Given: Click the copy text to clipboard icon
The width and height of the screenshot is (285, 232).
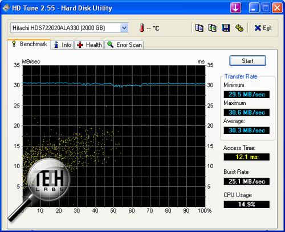Looking at the screenshot, I should (x=199, y=28).
